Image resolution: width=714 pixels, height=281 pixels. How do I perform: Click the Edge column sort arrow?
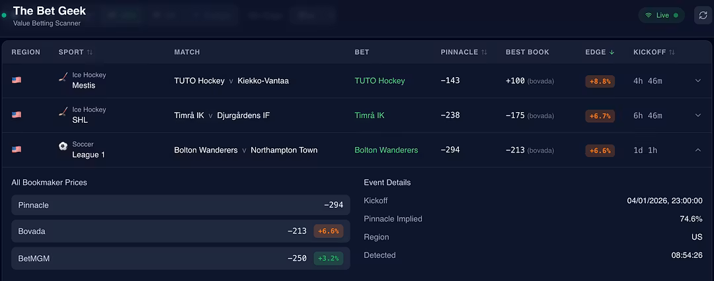tap(611, 52)
